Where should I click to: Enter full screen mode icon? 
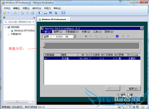click(51, 13)
